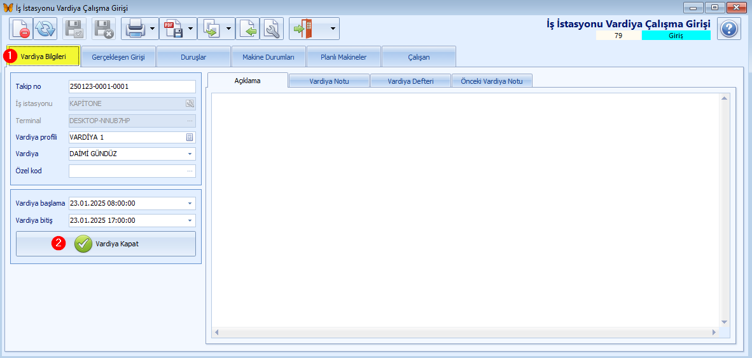Select the Vardiya Defteri tab
The width and height of the screenshot is (752, 358).
pos(410,81)
